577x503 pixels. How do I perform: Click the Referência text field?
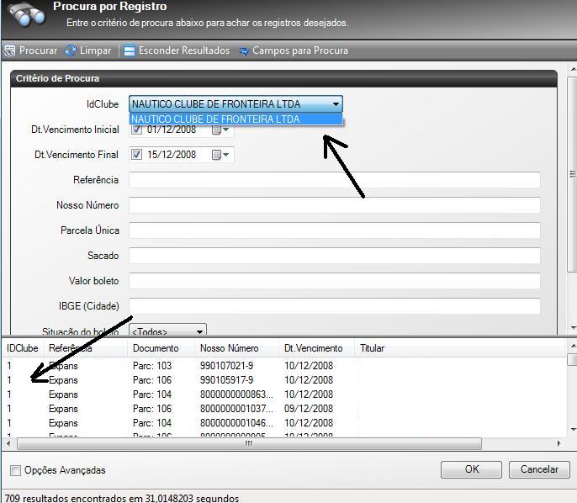coord(334,180)
